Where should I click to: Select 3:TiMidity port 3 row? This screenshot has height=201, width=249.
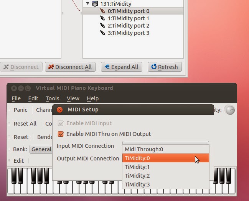point(133,33)
